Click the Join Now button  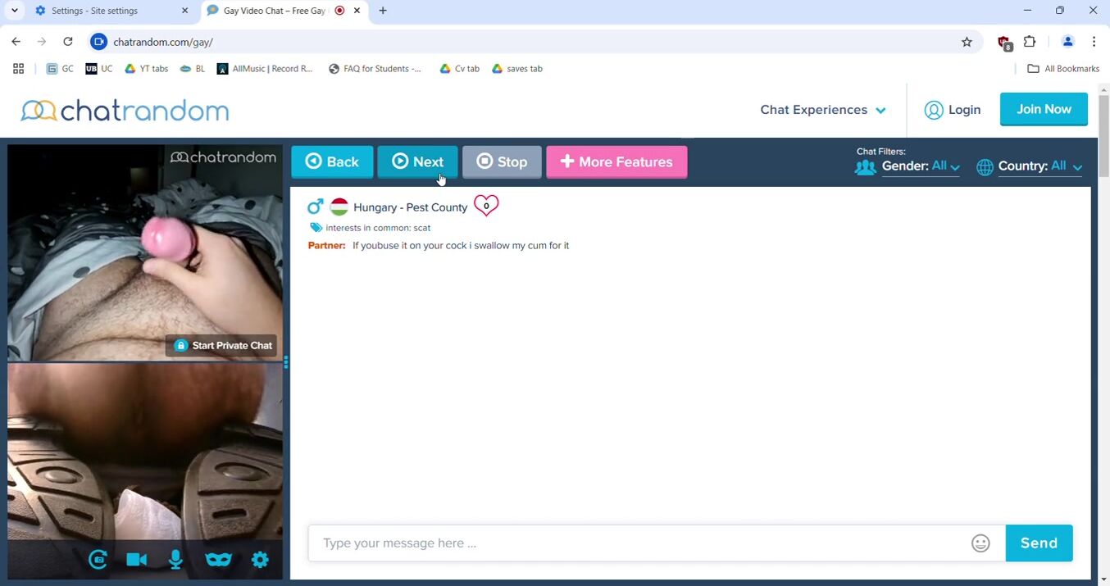(1043, 109)
